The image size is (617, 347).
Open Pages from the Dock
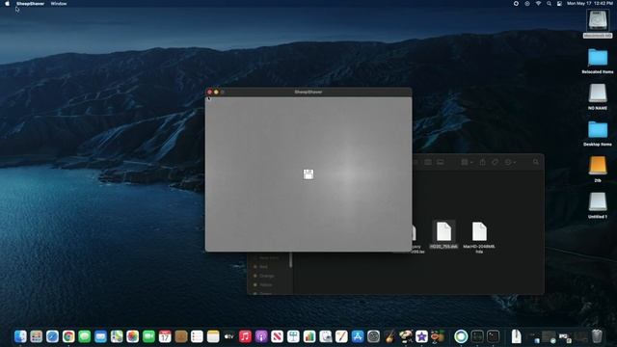click(341, 336)
